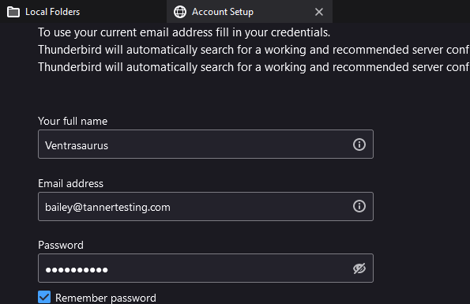This screenshot has height=304, width=470.
Task: Click the first "Thunderbird will automatically search" line
Action: point(254,50)
